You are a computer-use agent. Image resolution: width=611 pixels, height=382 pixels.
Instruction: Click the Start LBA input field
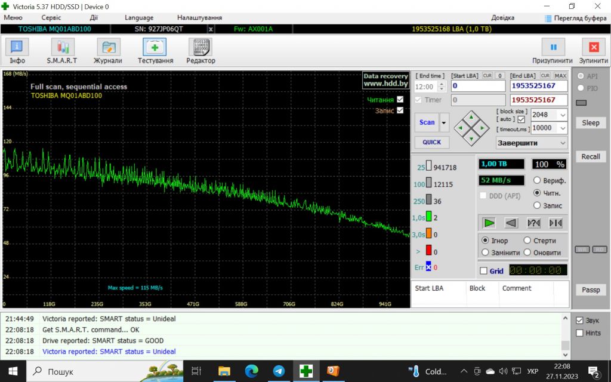[x=478, y=86]
